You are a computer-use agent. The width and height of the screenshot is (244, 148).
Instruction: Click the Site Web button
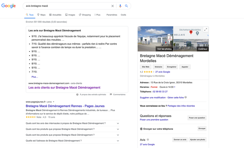tap(145, 67)
